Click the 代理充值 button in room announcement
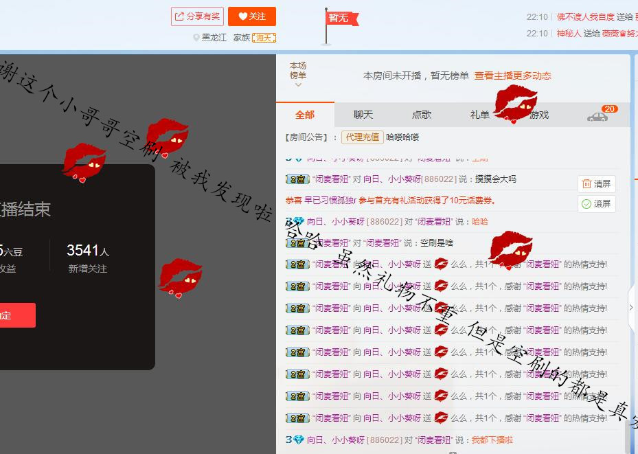 tap(362, 137)
